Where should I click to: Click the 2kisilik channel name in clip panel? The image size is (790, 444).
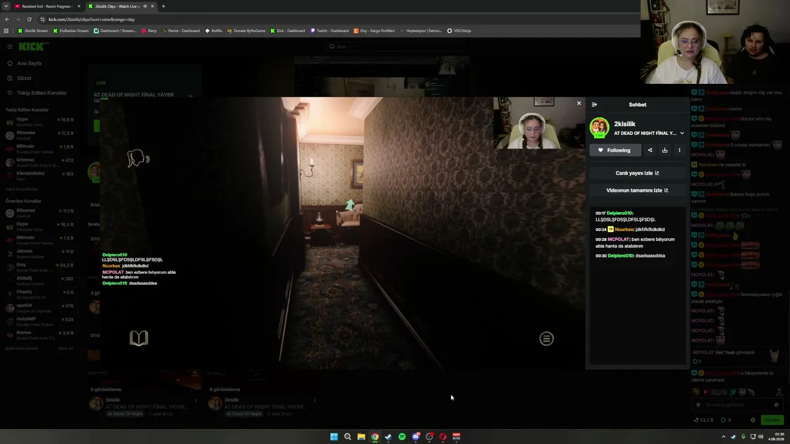(x=625, y=124)
